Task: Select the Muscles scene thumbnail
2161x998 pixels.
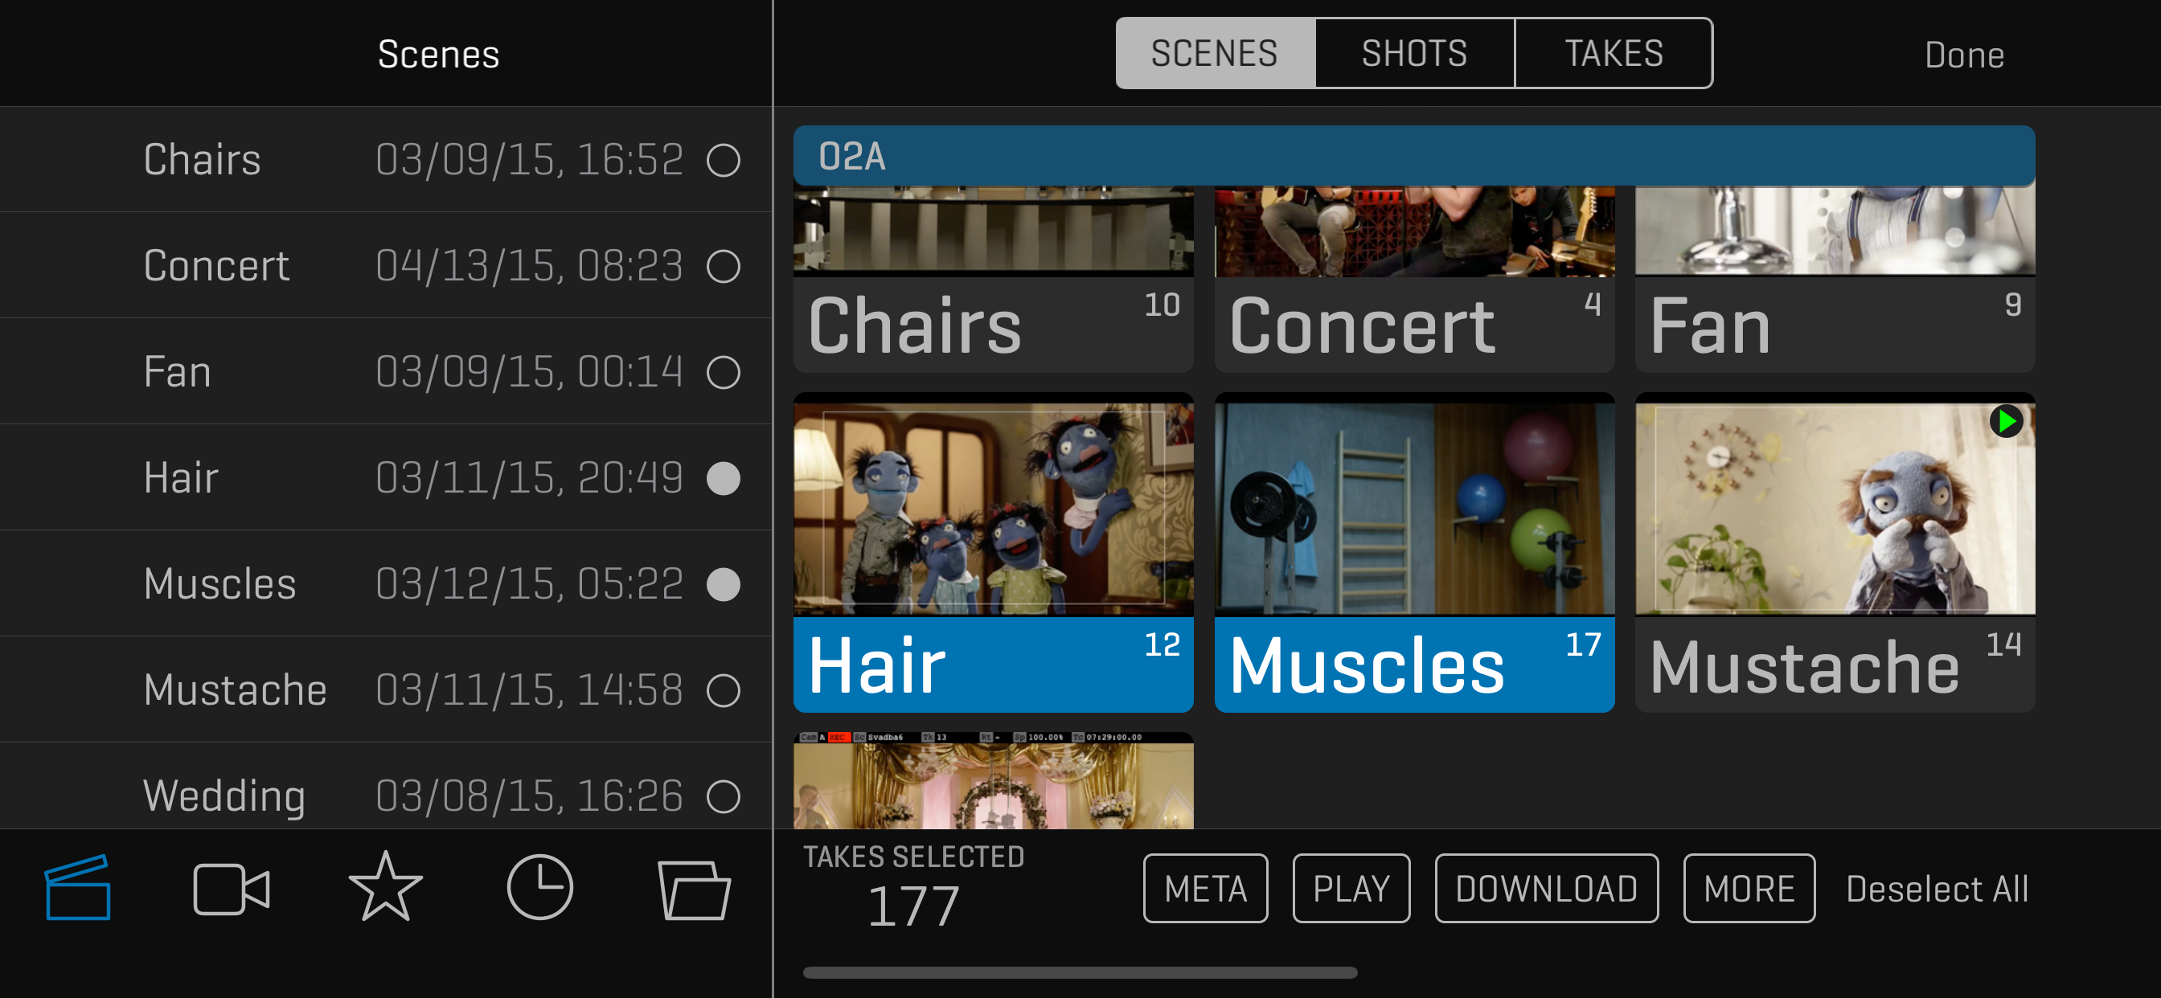Action: (x=1414, y=553)
